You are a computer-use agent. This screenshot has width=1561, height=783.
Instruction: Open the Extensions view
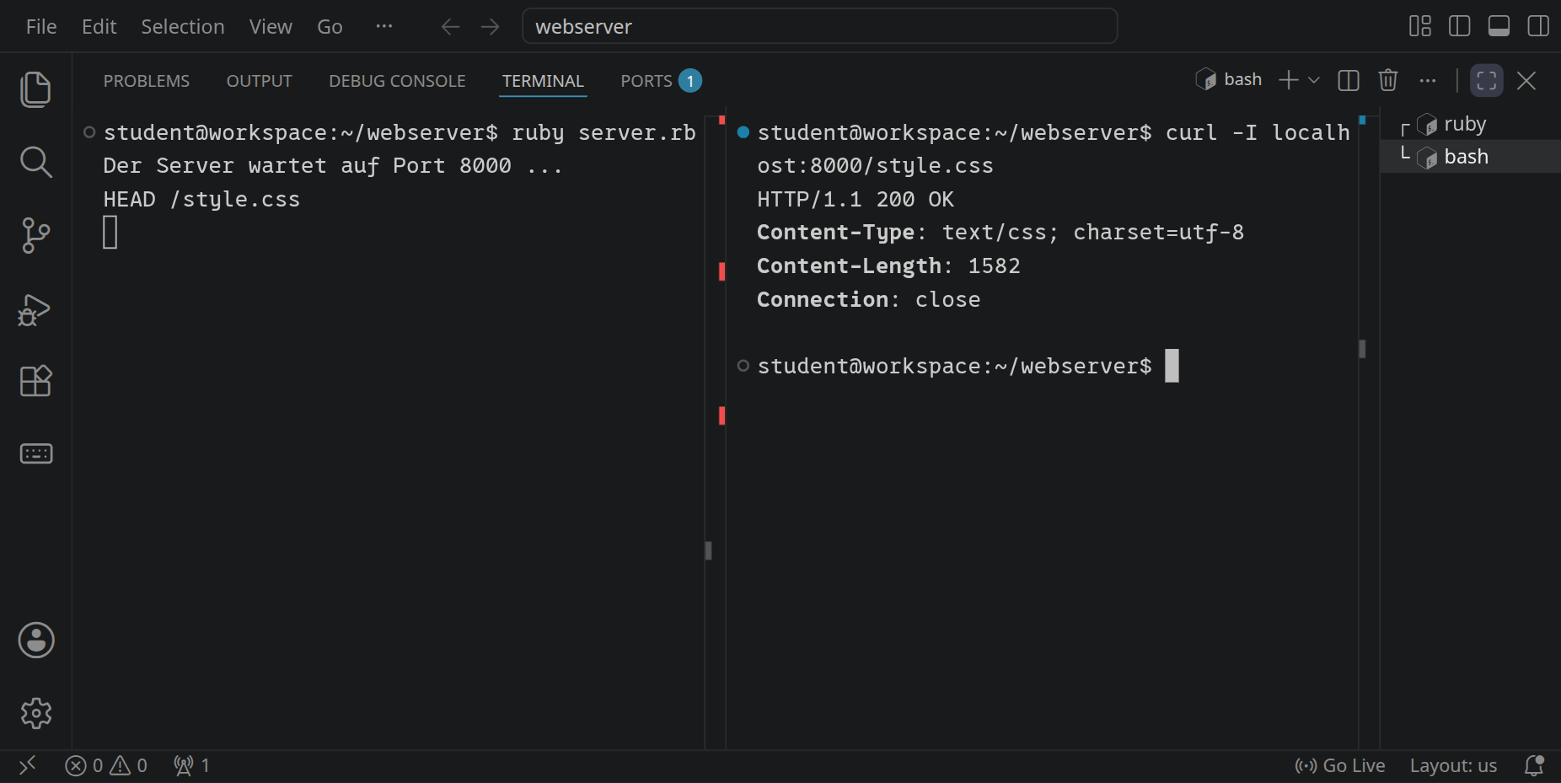[x=35, y=381]
